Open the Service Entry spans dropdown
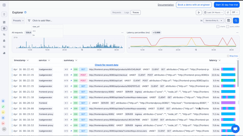This screenshot has width=243, height=136. [x=214, y=21]
